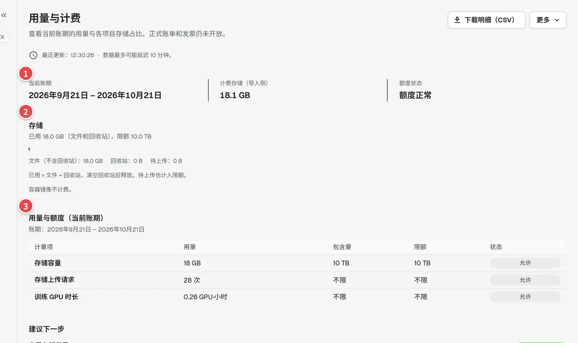Click the download icon in 下载明细 button
The image size is (578, 343).
click(x=457, y=20)
